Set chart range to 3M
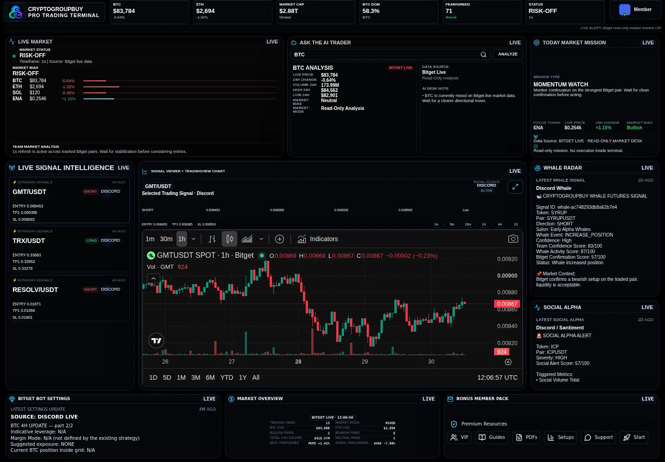The width and height of the screenshot is (665, 462). (196, 377)
